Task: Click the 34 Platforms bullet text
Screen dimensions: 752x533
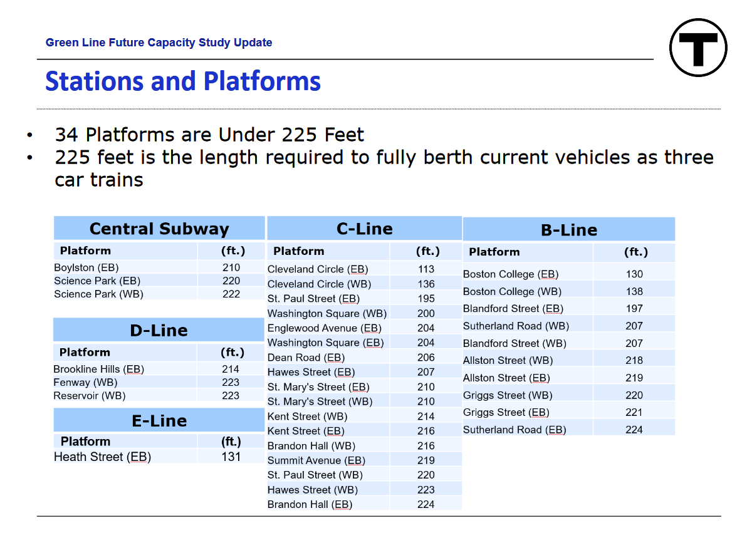Action: (x=209, y=135)
